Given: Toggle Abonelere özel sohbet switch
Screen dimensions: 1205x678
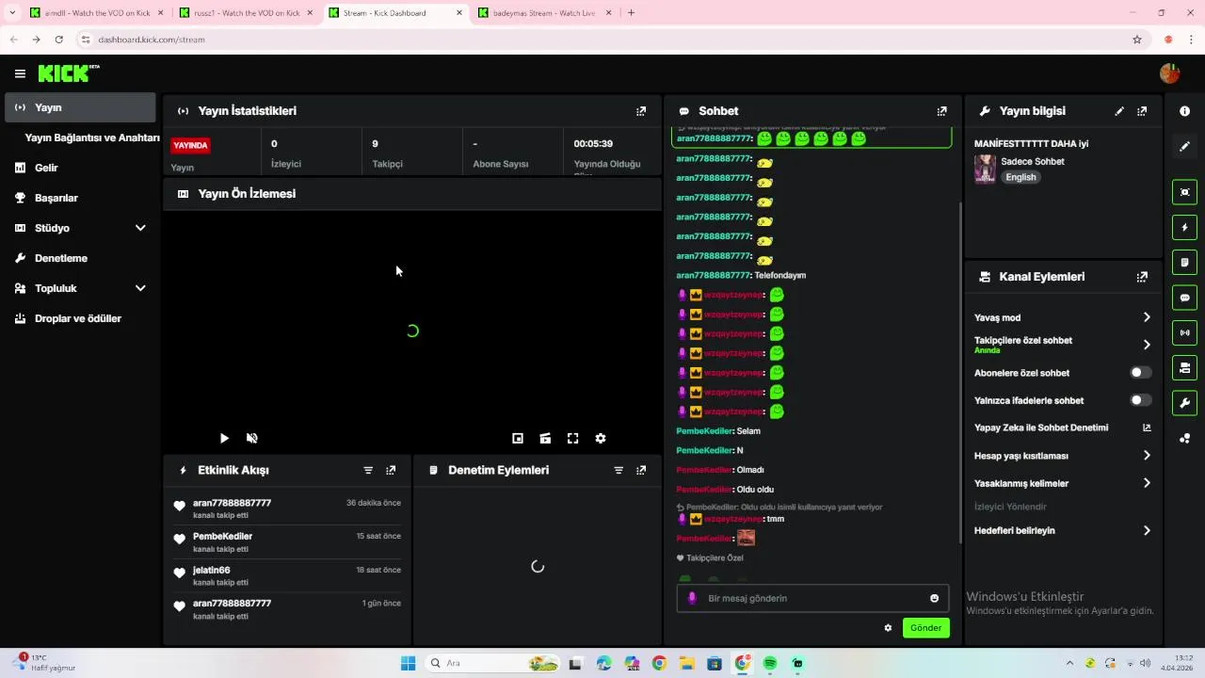Looking at the screenshot, I should (x=1140, y=373).
